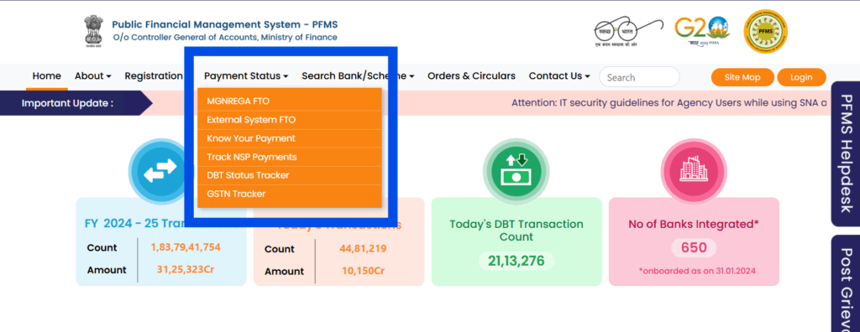
Task: Expand the Search Bank/Scheme dropdown
Action: (x=358, y=76)
